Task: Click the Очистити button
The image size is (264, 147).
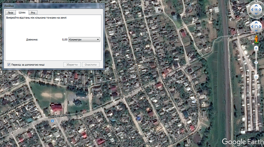Action: click(x=91, y=64)
